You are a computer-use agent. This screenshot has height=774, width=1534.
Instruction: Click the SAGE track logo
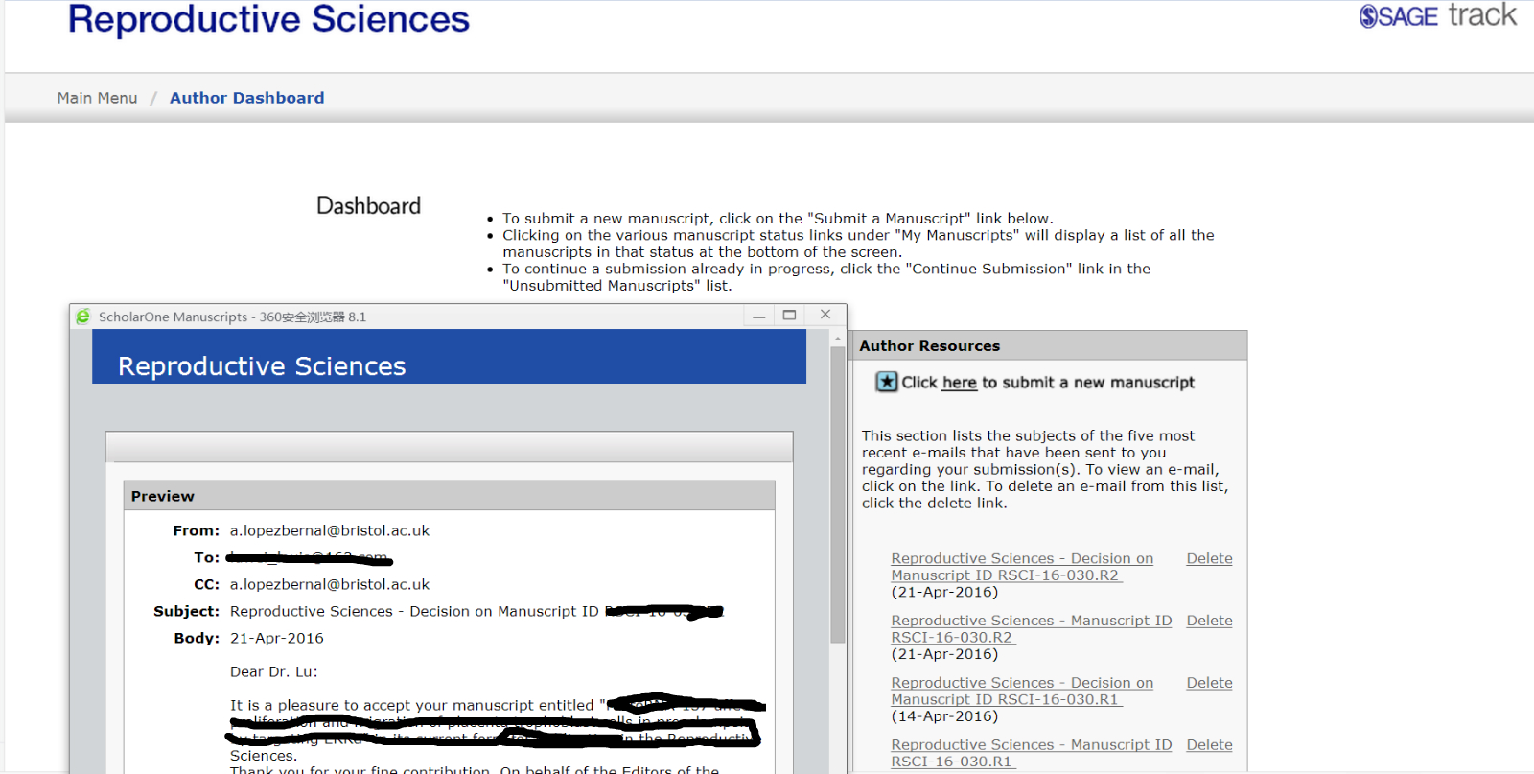point(1437,15)
